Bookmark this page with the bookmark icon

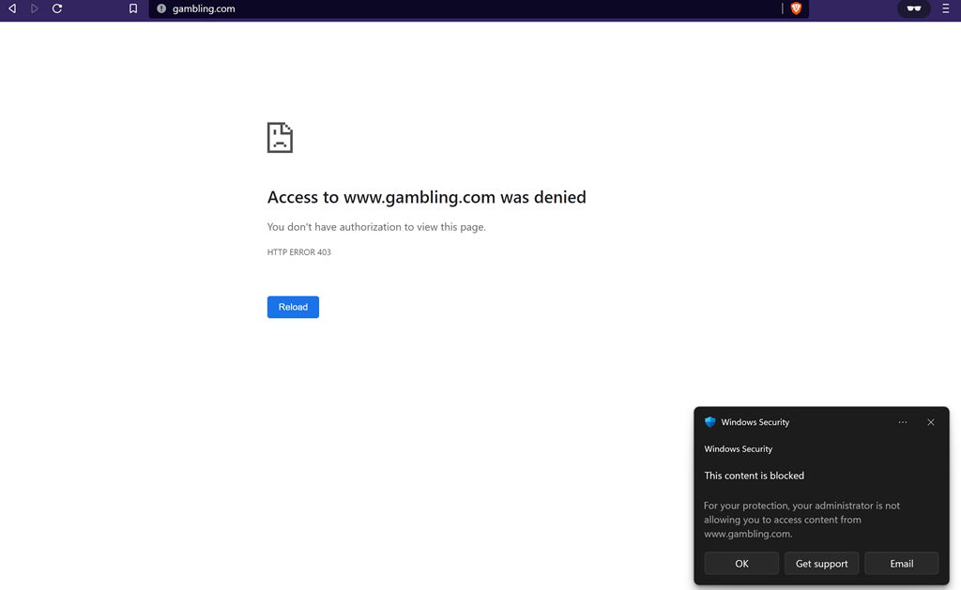pyautogui.click(x=133, y=8)
